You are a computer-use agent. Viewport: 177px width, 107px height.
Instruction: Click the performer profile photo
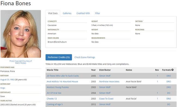tap(21, 34)
